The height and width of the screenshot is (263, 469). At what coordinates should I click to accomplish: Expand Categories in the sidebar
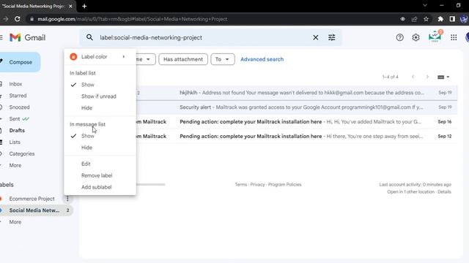click(22, 154)
